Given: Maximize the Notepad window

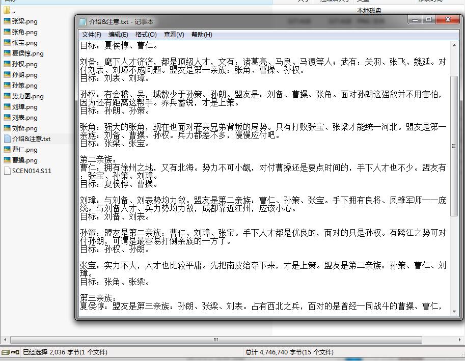Looking at the screenshot, I should [429, 20].
